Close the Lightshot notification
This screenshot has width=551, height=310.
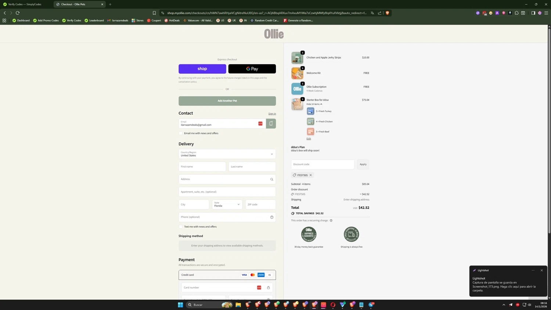tap(542, 270)
